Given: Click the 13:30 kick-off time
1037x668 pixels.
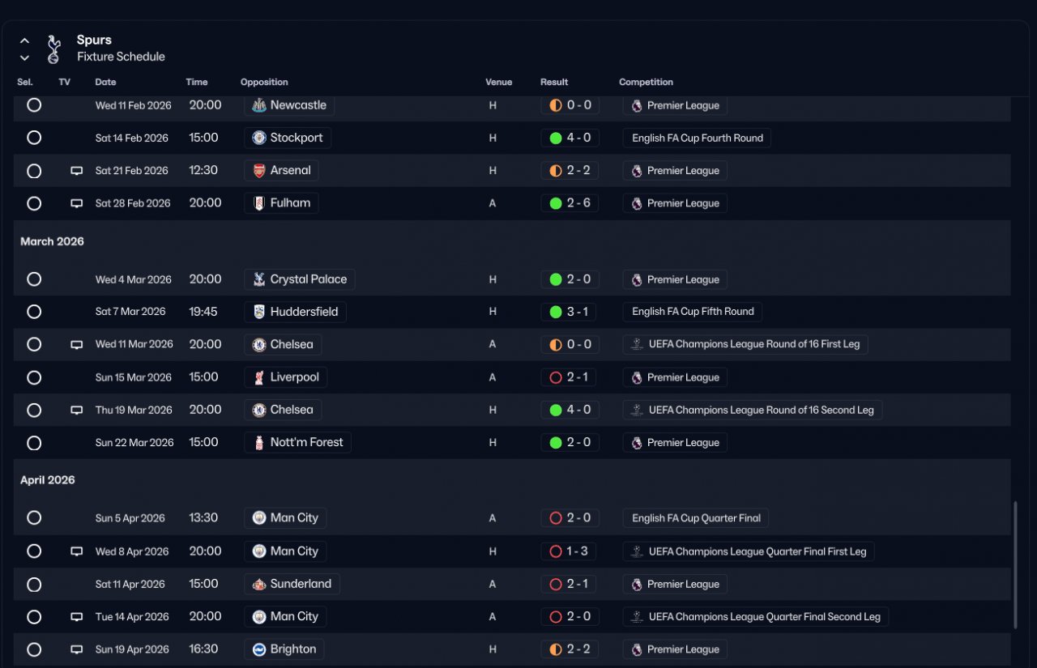Looking at the screenshot, I should pyautogui.click(x=203, y=517).
